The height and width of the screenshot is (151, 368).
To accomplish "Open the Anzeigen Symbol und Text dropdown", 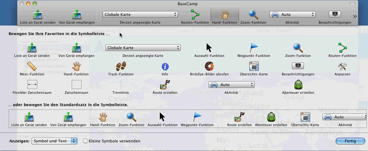I will tap(54, 141).
